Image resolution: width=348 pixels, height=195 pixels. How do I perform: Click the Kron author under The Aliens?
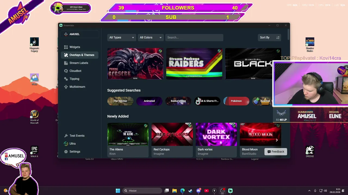click(112, 154)
